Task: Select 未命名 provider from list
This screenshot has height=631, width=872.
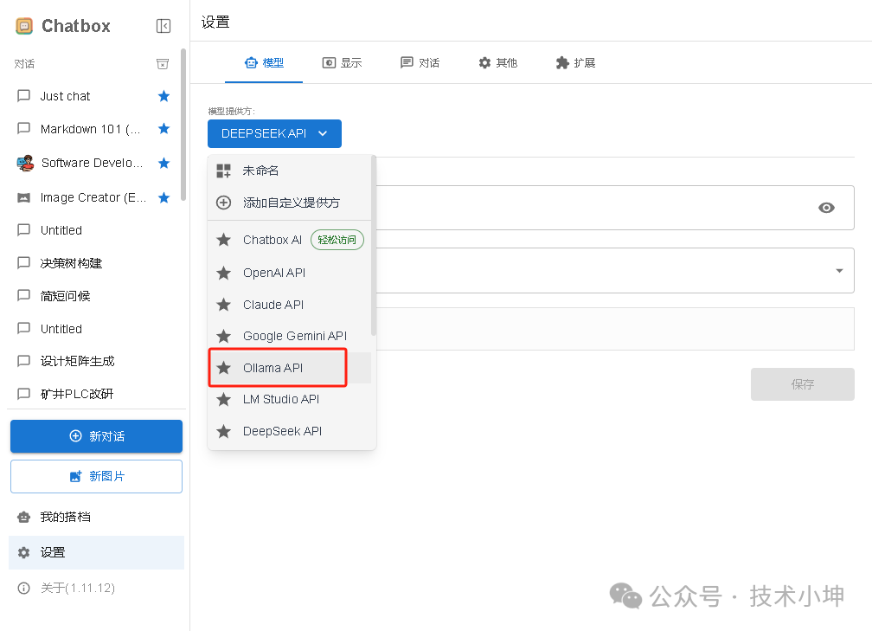Action: coord(289,171)
